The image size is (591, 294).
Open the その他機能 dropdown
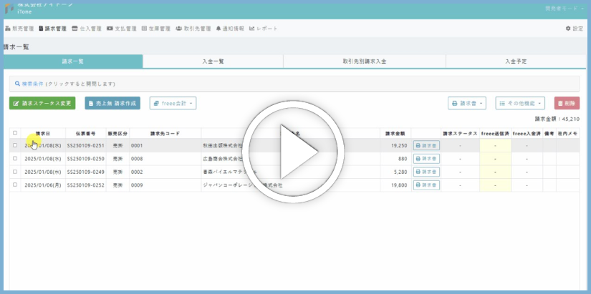click(520, 103)
